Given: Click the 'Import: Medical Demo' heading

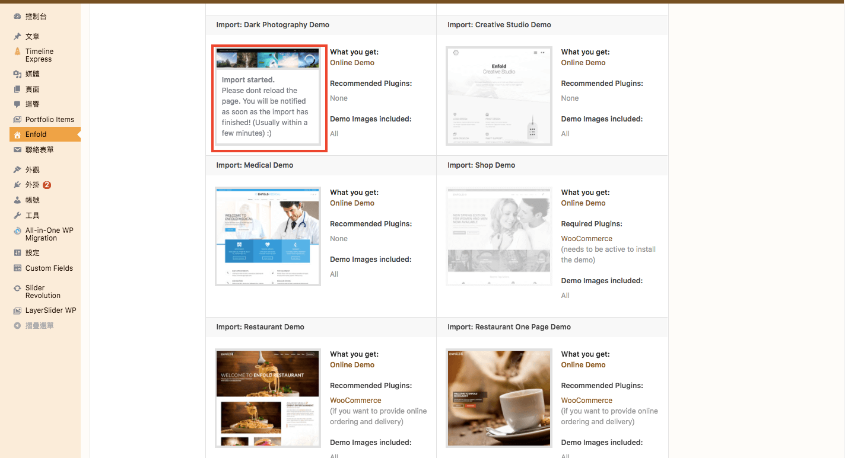Looking at the screenshot, I should click(x=255, y=165).
